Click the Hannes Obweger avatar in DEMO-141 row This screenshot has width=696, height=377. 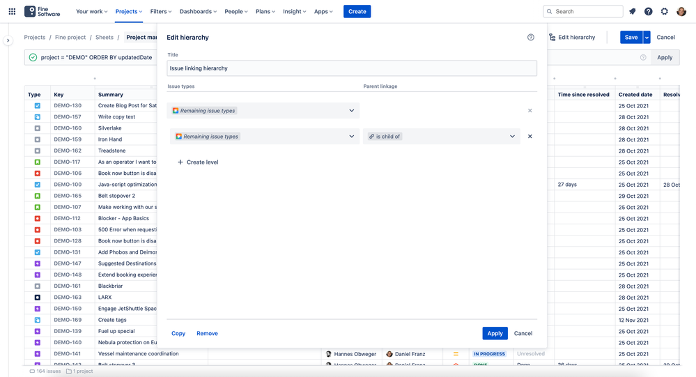(x=328, y=354)
